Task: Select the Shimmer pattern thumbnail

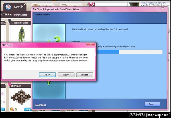Action: [21, 97]
